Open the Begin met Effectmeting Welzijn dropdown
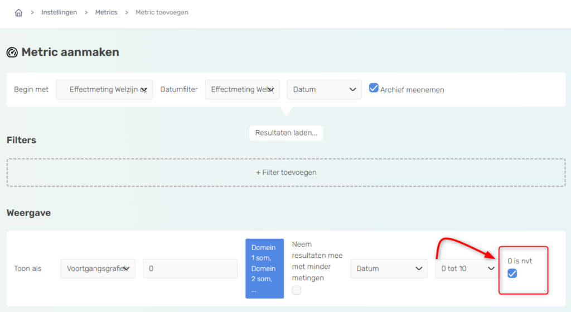Image resolution: width=571 pixels, height=312 pixels. [104, 90]
